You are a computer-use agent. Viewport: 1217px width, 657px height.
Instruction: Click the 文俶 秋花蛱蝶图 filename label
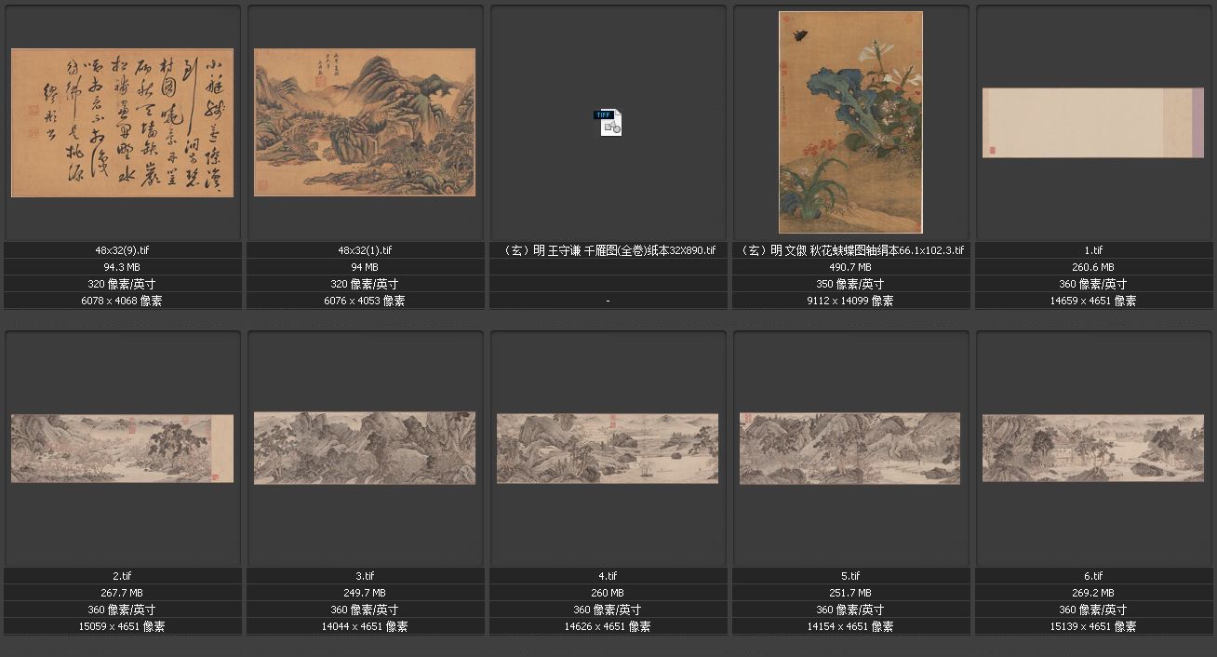pos(850,250)
